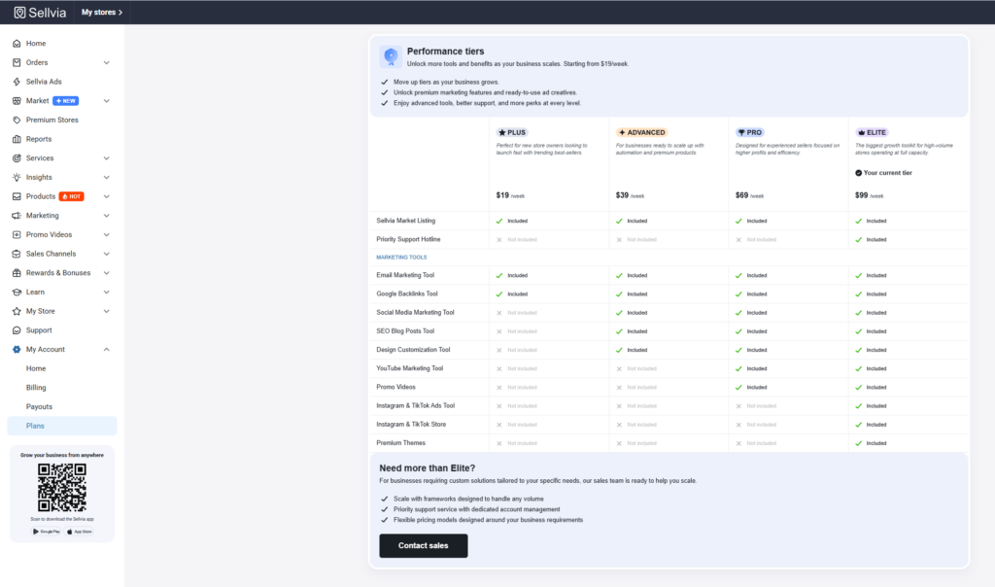Click the SEO Blog Posts Tool label
The width and height of the screenshot is (995, 587).
(x=405, y=331)
